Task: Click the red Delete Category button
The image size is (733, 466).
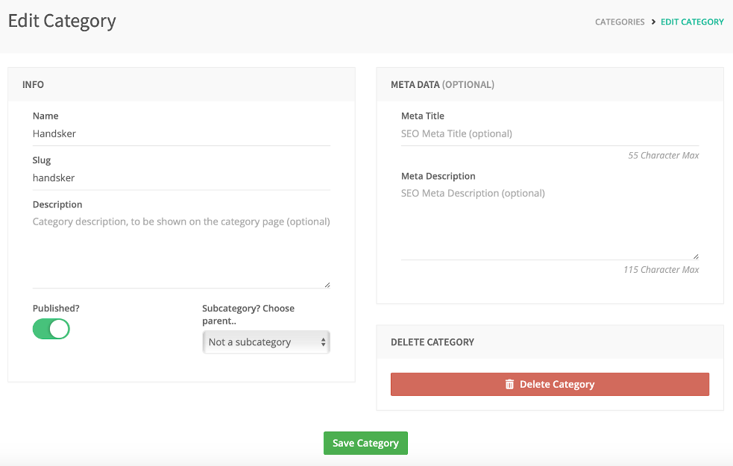Action: 550,384
